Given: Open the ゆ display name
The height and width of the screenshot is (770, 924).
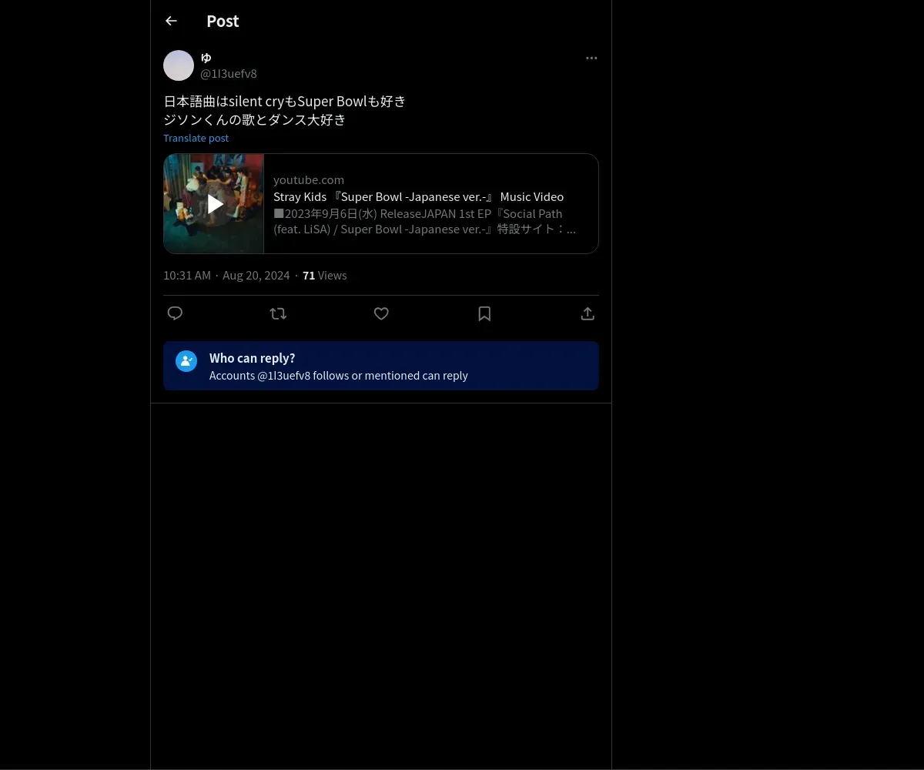Looking at the screenshot, I should 206,58.
